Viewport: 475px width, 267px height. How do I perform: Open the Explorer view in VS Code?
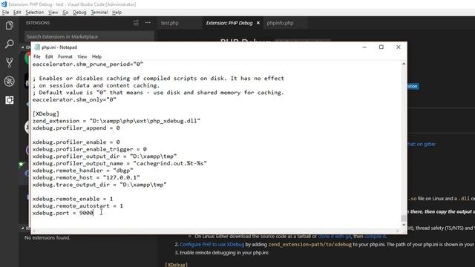(10, 25)
